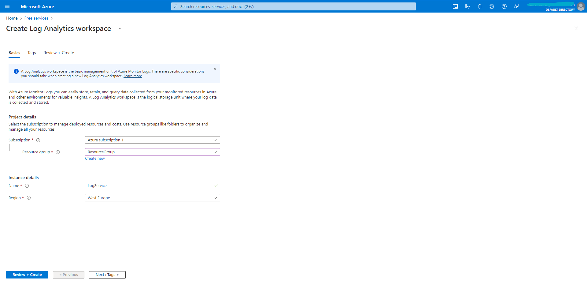
Task: Click the Learn more link
Action: click(132, 76)
